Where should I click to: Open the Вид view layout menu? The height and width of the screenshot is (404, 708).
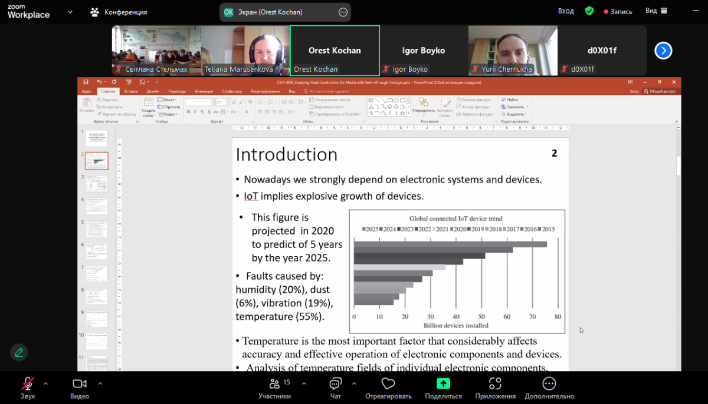coord(655,11)
